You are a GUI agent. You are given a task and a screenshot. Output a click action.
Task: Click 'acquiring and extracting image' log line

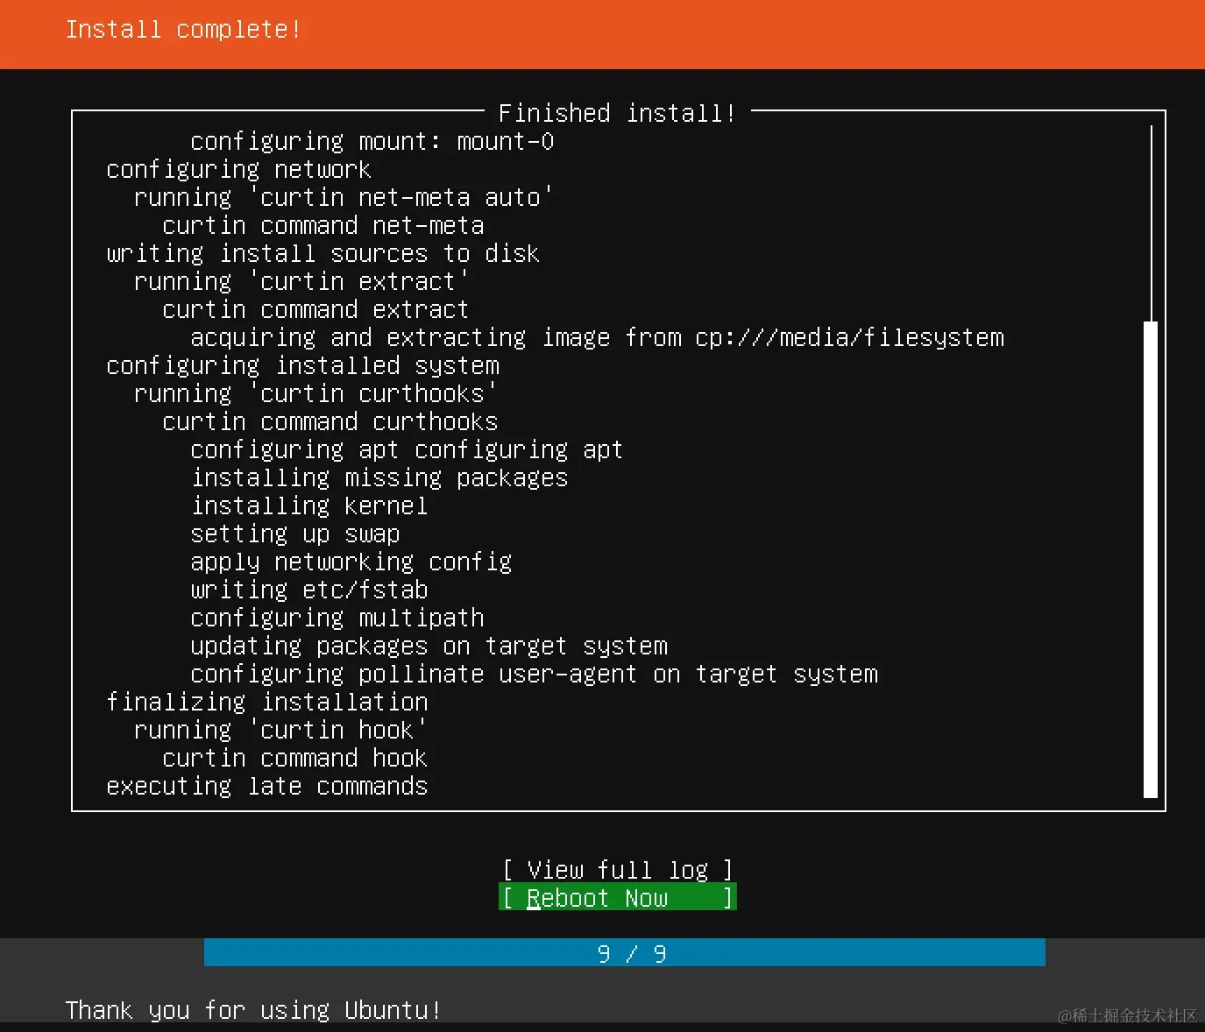tap(597, 337)
